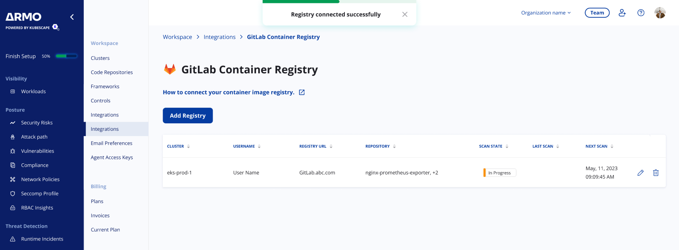The width and height of the screenshot is (679, 250).
Task: Open the external link icon beside the help text
Action: click(302, 92)
